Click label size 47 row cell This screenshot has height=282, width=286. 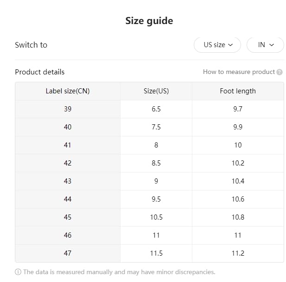(68, 253)
